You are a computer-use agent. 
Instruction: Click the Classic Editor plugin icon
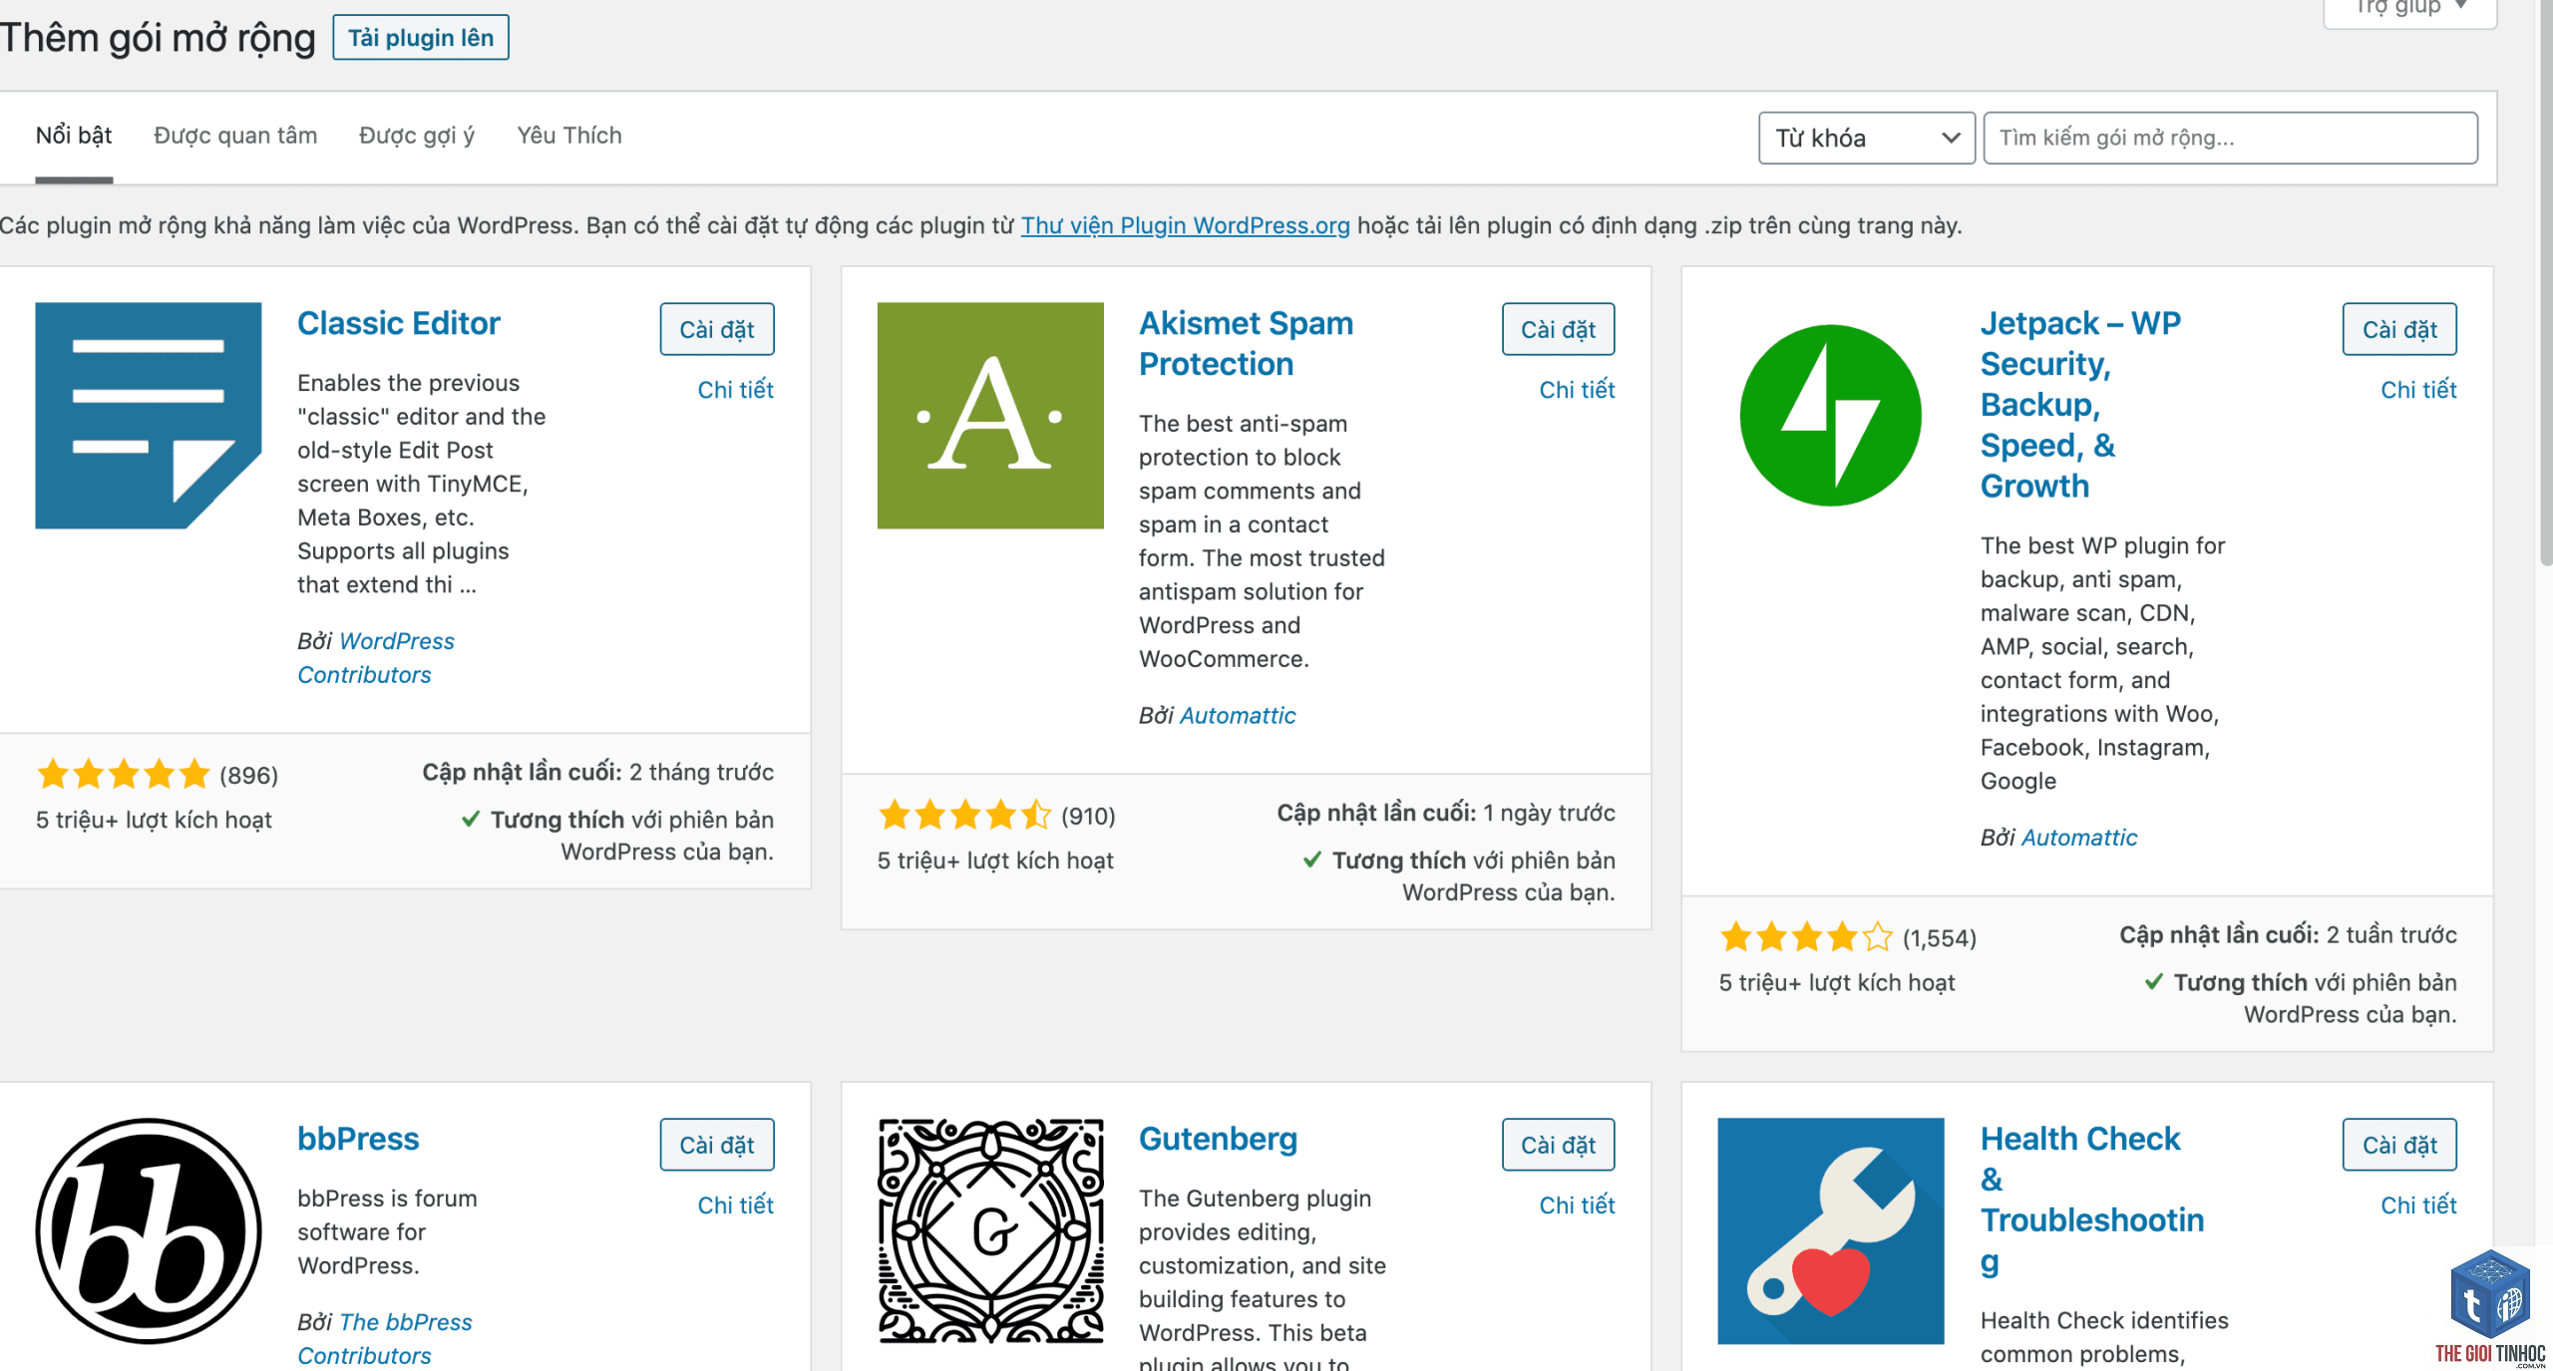point(149,415)
